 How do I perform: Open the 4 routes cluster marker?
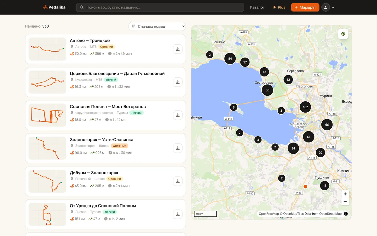tap(258, 140)
